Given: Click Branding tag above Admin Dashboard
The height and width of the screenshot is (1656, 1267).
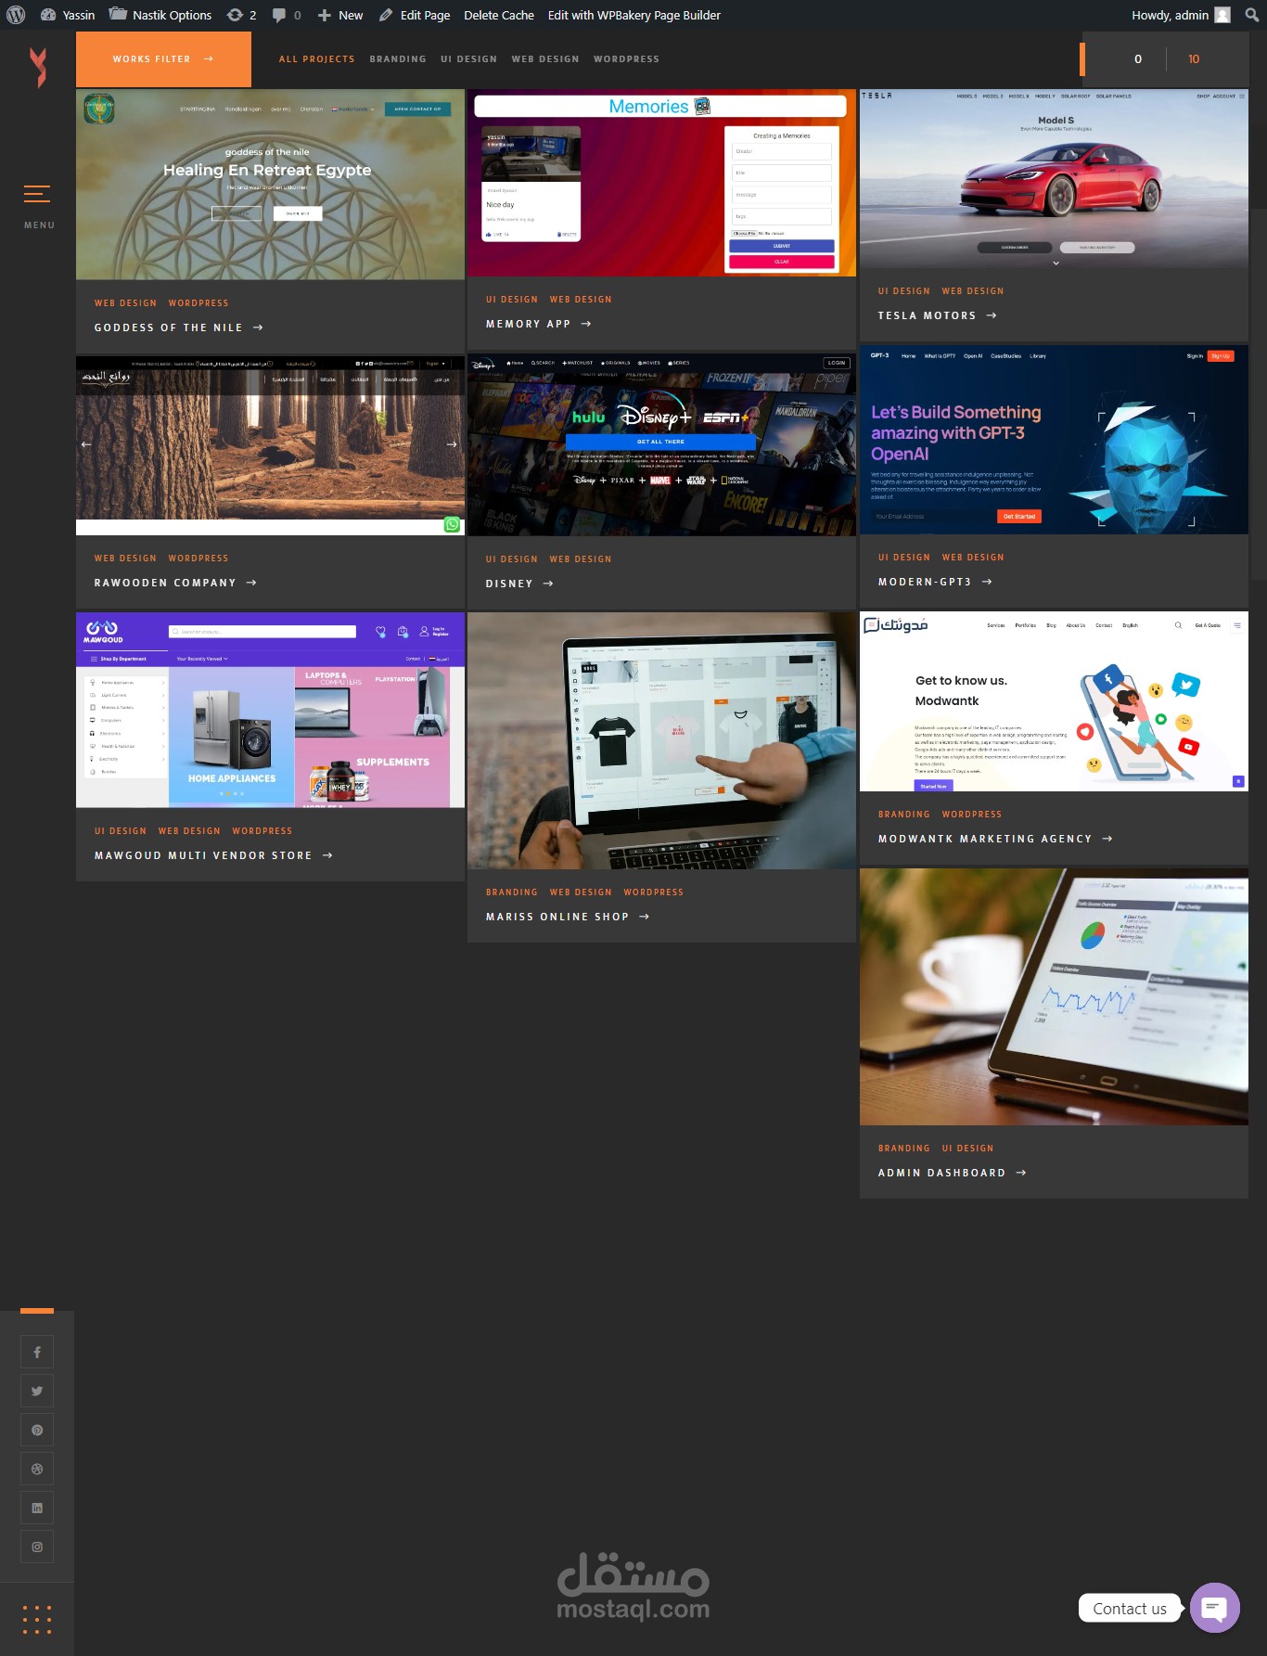Looking at the screenshot, I should pos(904,1149).
